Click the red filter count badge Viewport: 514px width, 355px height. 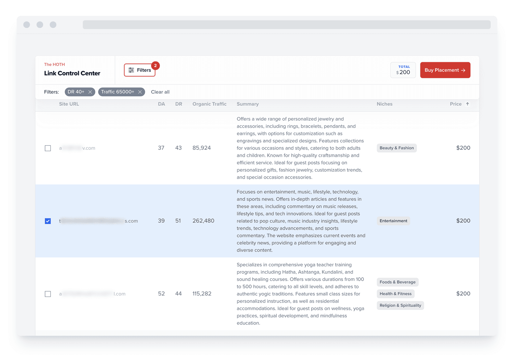(x=155, y=65)
